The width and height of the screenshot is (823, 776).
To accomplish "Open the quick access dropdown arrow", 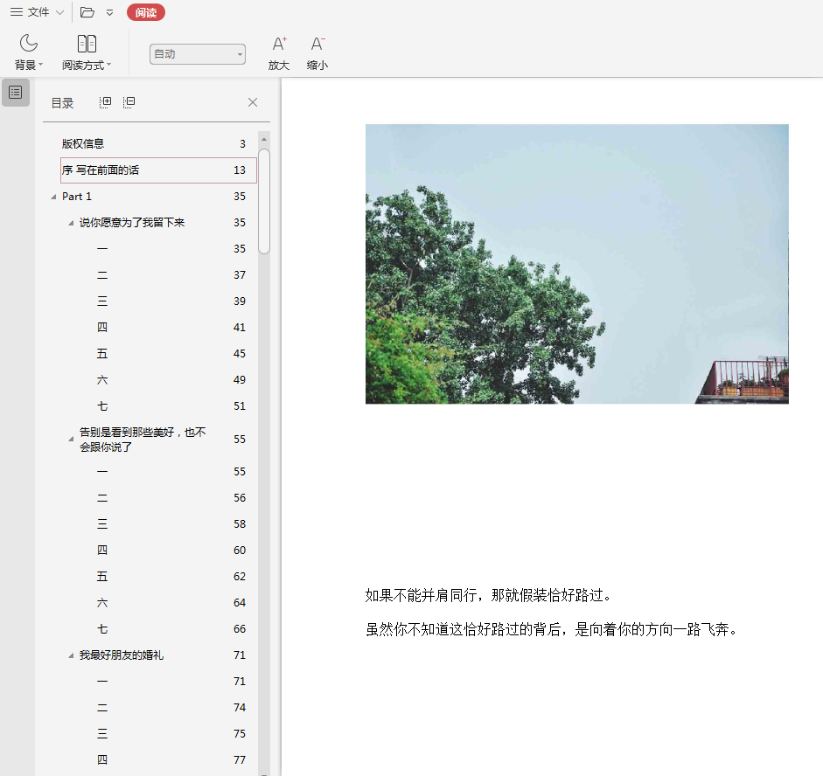I will click(109, 12).
